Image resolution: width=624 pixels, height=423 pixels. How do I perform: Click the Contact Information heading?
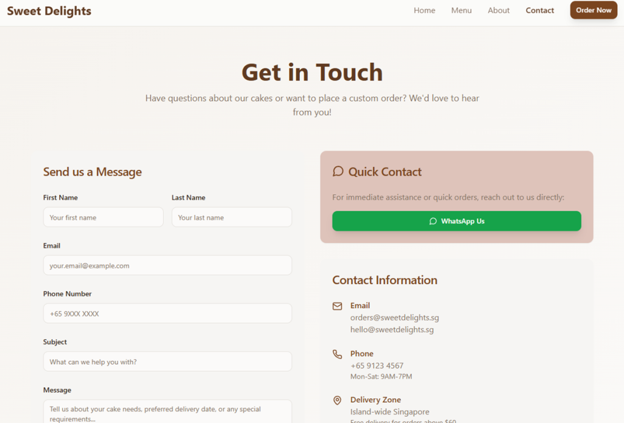[385, 280]
